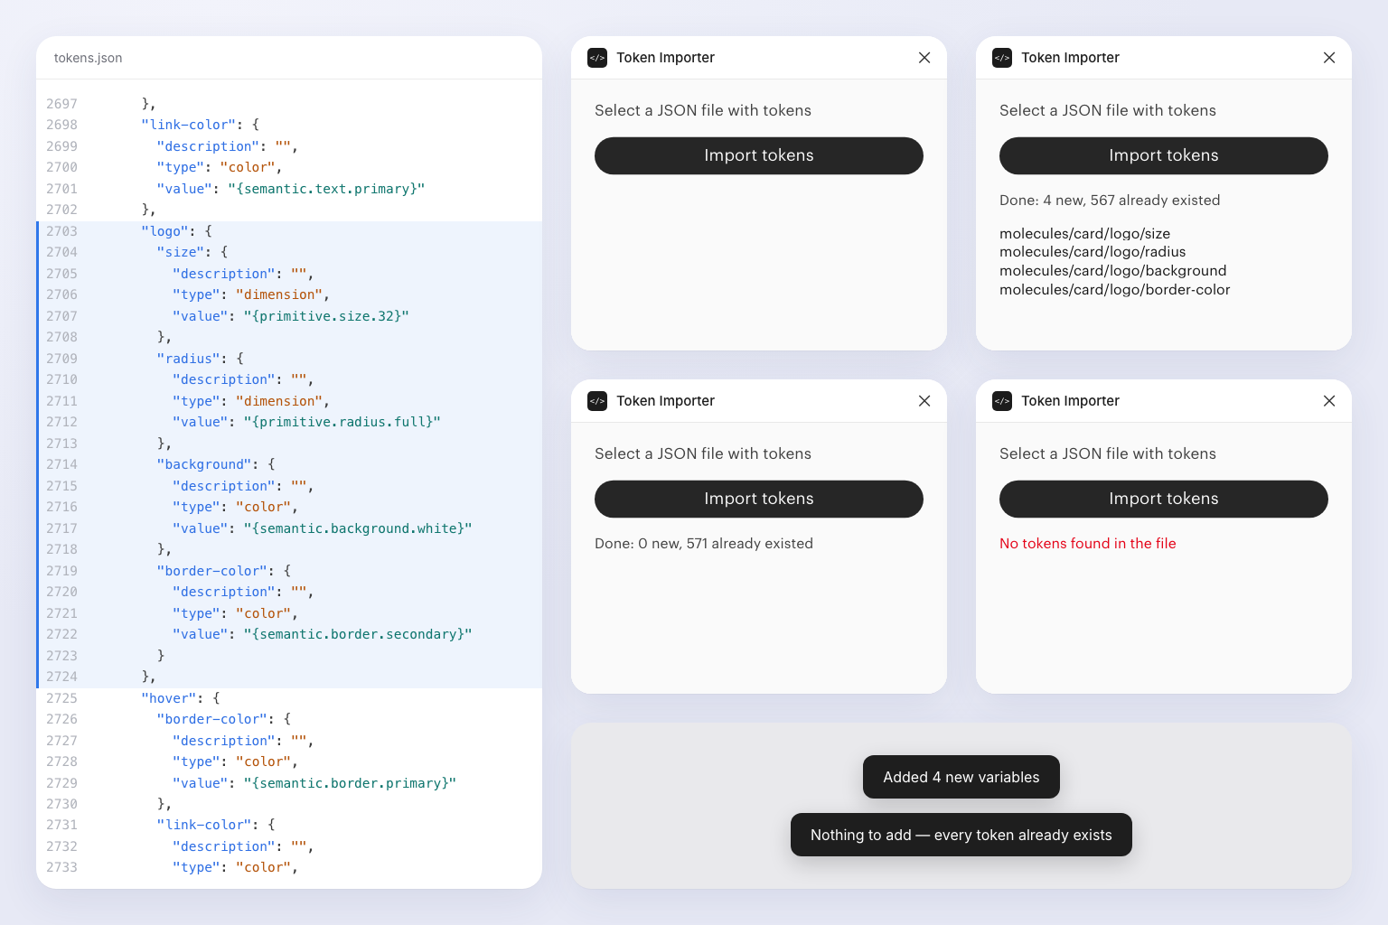Close the Token Importer with the error message
The height and width of the screenshot is (925, 1388).
pos(1329,401)
